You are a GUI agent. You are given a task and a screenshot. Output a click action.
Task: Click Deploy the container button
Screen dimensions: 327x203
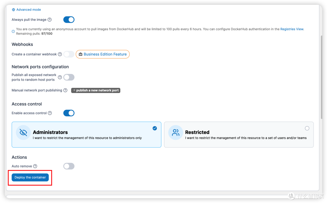[x=30, y=177]
